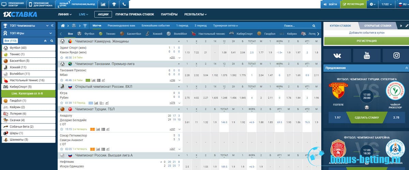Click the top РЕГИСТРАЦИЯ button
The height and width of the screenshot is (170, 409).
[x=353, y=4]
